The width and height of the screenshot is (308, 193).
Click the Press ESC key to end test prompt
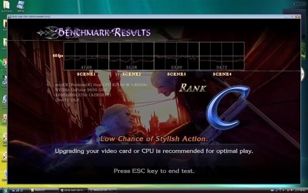tap(154, 171)
